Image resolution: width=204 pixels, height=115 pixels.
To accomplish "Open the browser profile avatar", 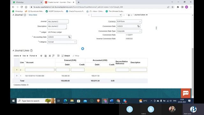I will [x=186, y=7].
